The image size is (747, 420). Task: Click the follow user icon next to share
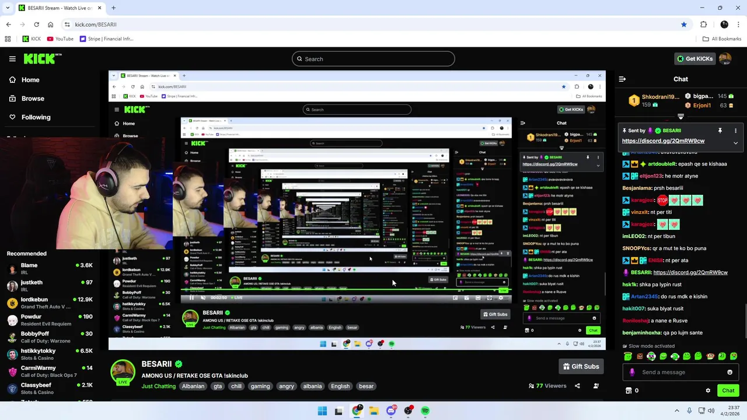596,386
